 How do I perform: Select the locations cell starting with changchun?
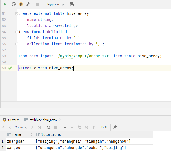point(94,148)
